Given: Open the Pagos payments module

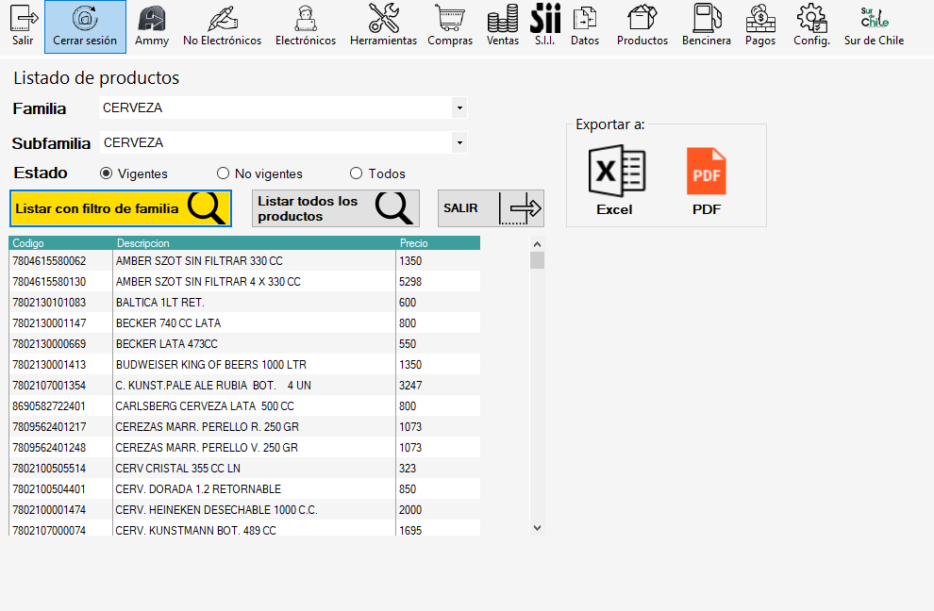Looking at the screenshot, I should click(x=760, y=26).
